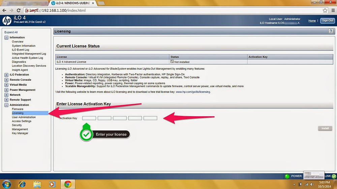Viewport: 337px width, 189px height.
Task: Click the green LINK checkmark icon
Action: (x=334, y=176)
